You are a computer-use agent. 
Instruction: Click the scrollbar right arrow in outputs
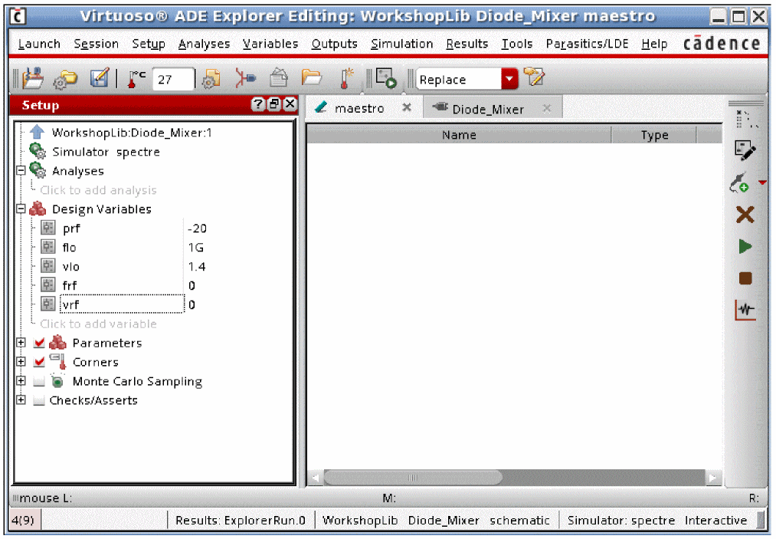(712, 478)
